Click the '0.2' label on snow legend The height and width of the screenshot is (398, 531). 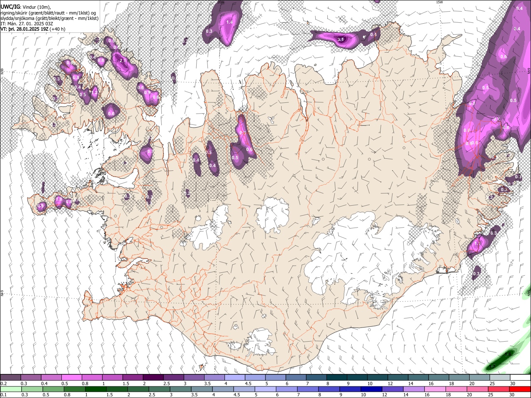pos(3,383)
